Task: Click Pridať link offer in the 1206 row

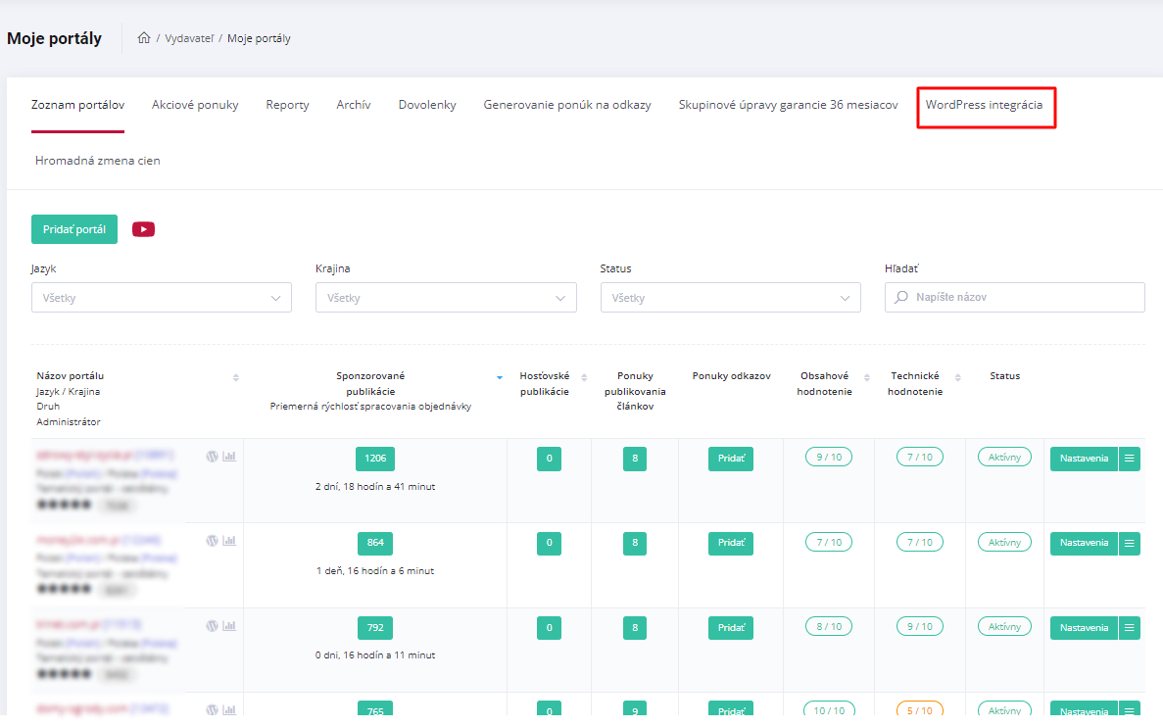Action: (x=731, y=459)
